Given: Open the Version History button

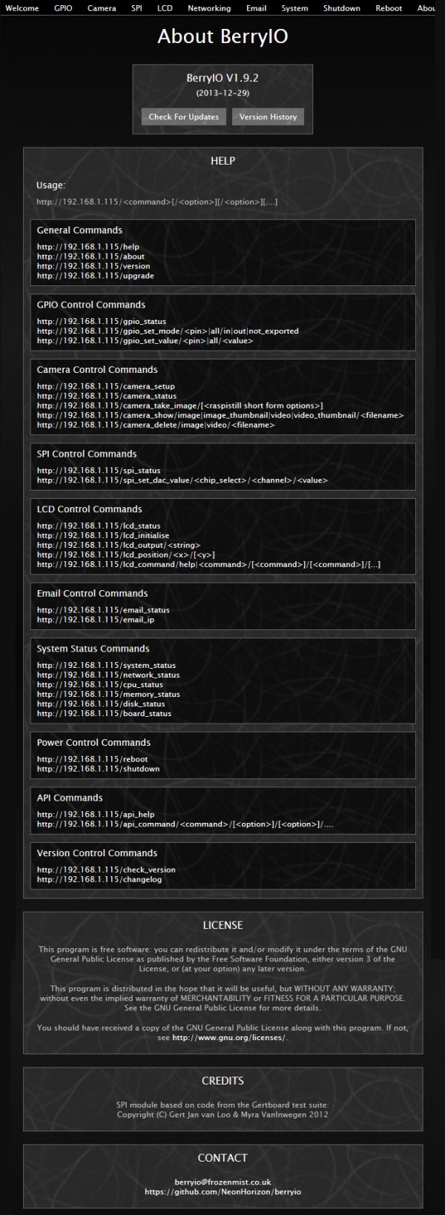Looking at the screenshot, I should point(268,116).
